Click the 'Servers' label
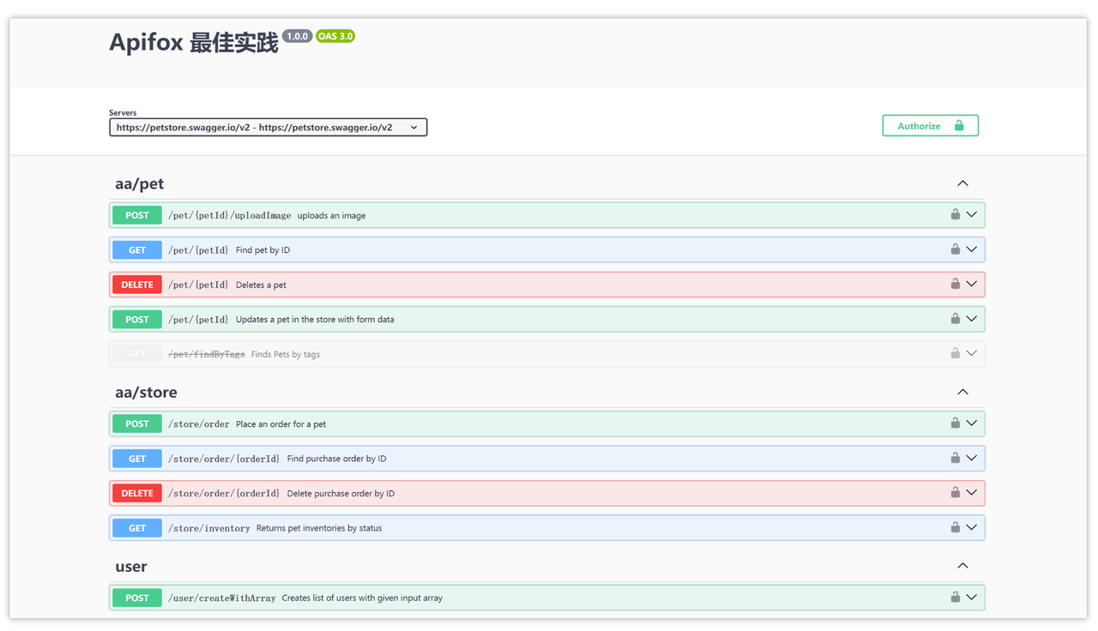 123,112
